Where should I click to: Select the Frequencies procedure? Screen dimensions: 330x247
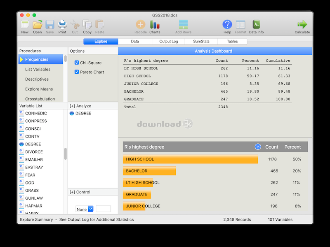pyautogui.click(x=41, y=59)
